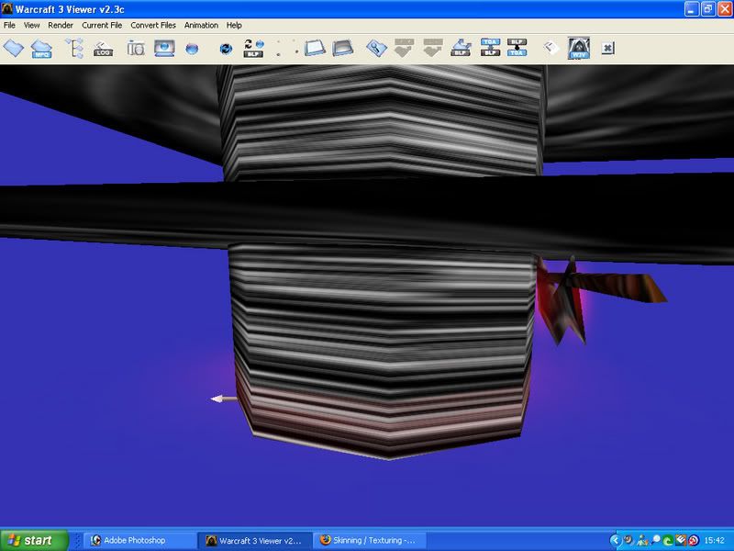Click the system tray clock showing 15:42
Image resolution: width=734 pixels, height=551 pixels.
coord(715,541)
